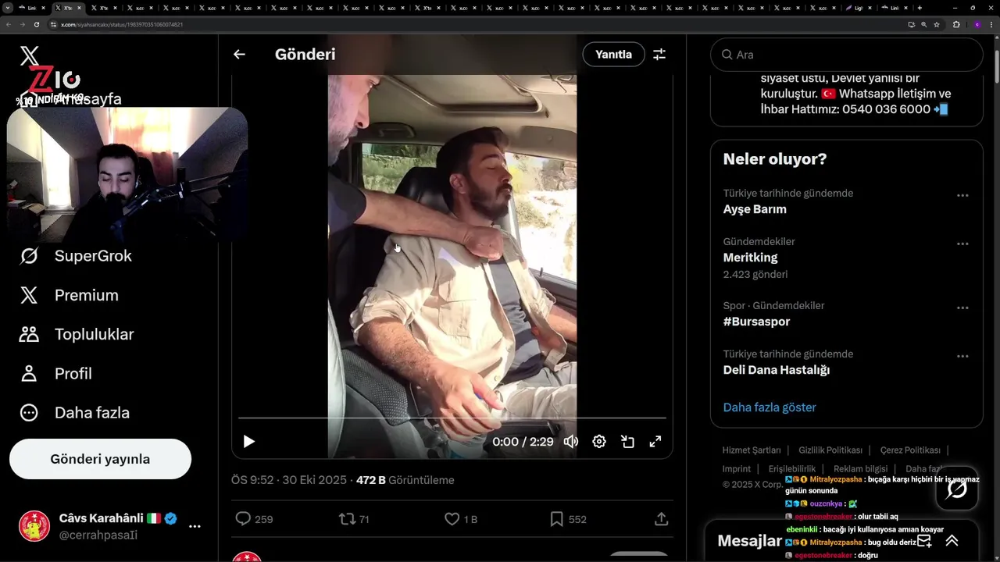
Task: Open more options for Ayşe Barım trend
Action: coord(962,196)
